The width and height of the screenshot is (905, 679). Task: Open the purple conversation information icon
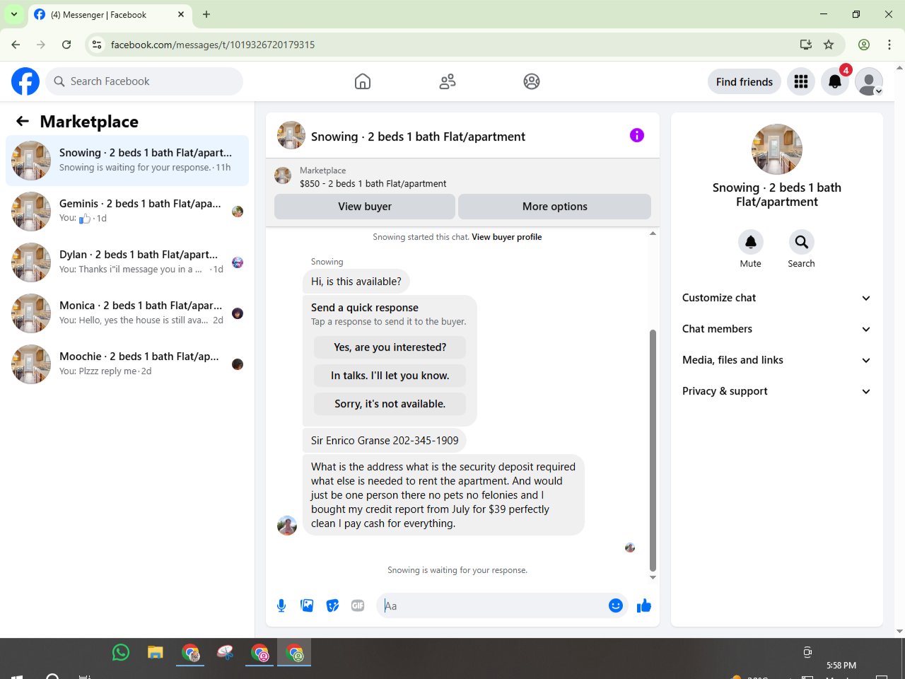tap(637, 135)
